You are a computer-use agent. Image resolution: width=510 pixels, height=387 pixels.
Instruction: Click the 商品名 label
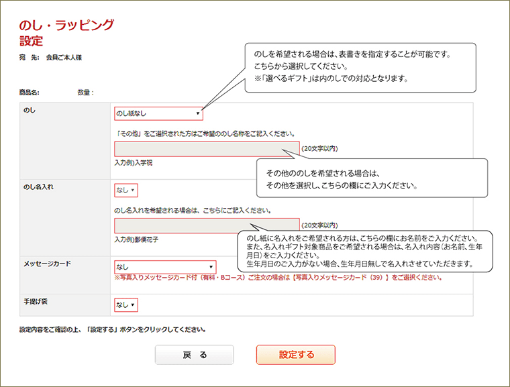tap(30, 93)
